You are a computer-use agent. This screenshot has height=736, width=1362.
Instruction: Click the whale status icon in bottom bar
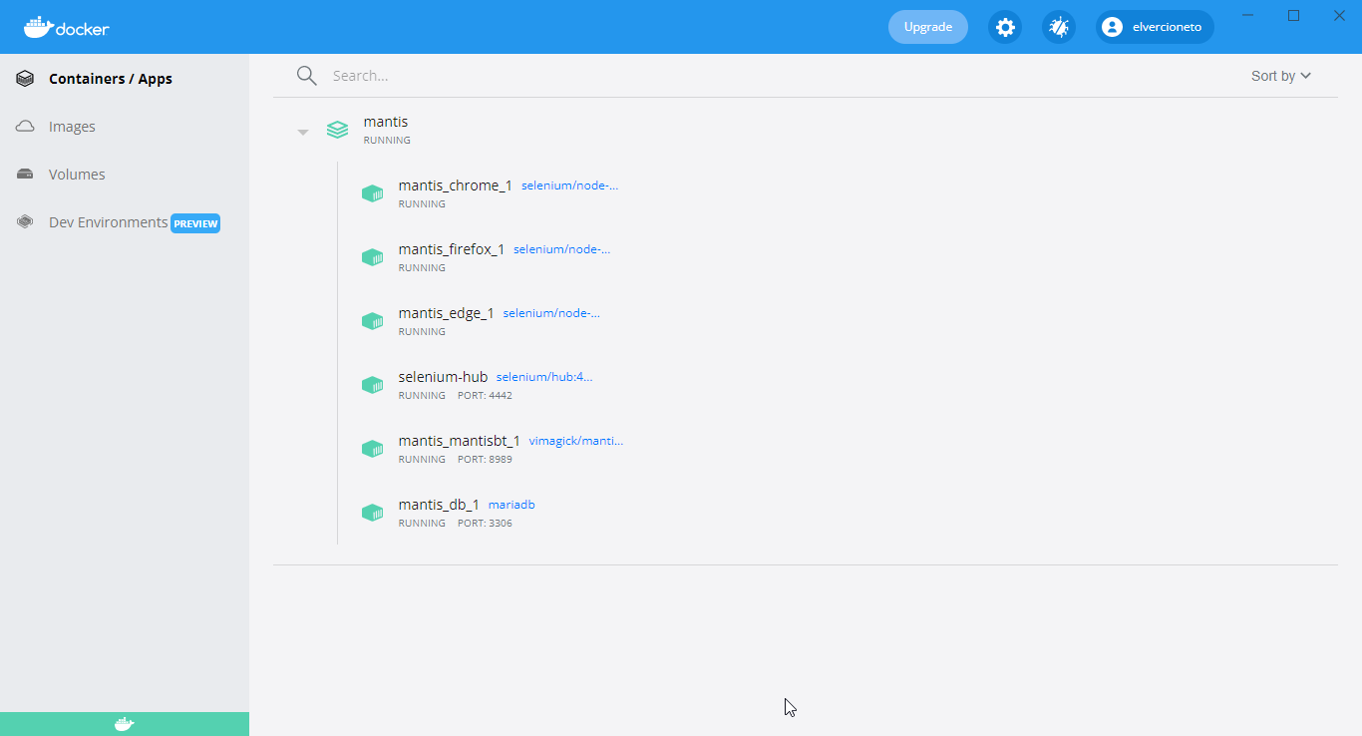pos(125,724)
